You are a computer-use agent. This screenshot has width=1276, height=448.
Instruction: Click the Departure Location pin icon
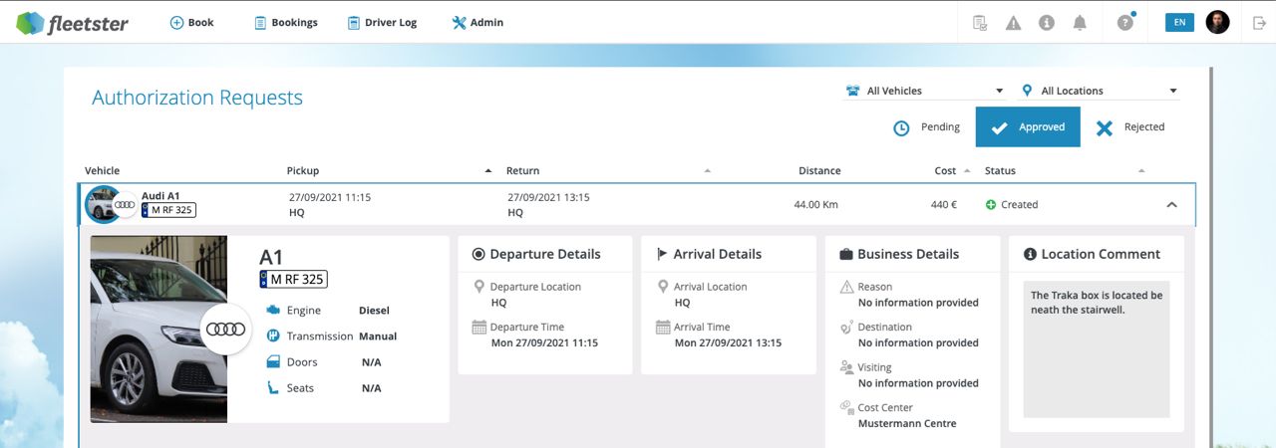[x=478, y=287]
